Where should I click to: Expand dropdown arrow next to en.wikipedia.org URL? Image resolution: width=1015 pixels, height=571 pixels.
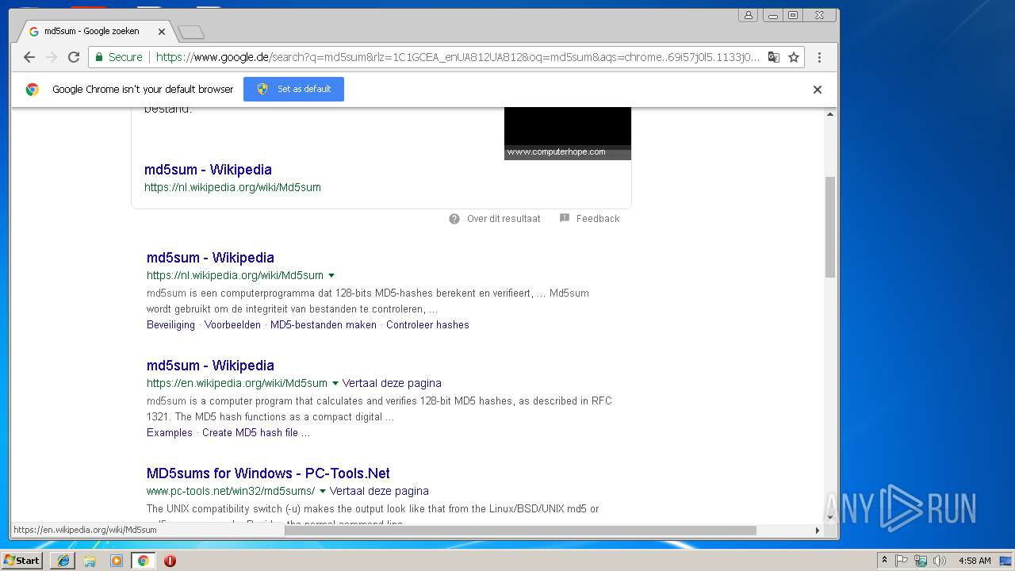[335, 383]
